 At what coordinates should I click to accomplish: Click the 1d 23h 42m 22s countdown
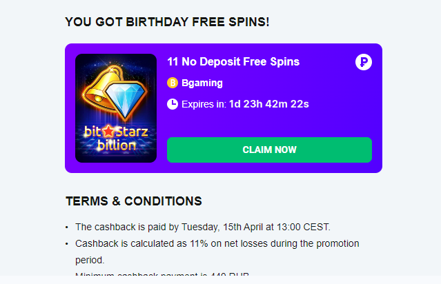tap(268, 104)
